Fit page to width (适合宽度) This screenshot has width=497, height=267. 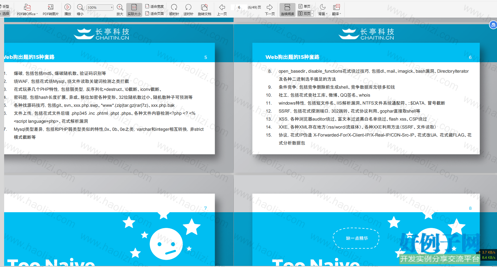(x=154, y=6)
